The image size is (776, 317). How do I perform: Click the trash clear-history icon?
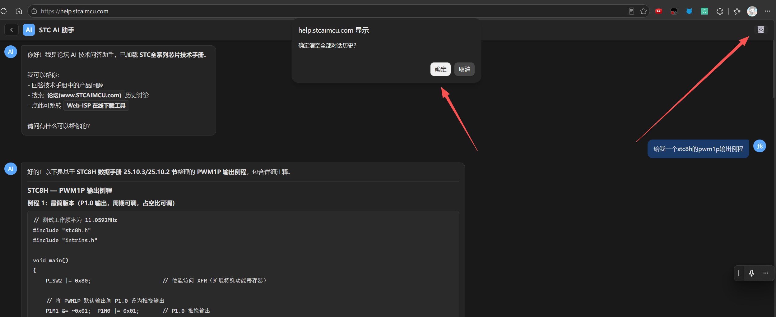point(761,30)
